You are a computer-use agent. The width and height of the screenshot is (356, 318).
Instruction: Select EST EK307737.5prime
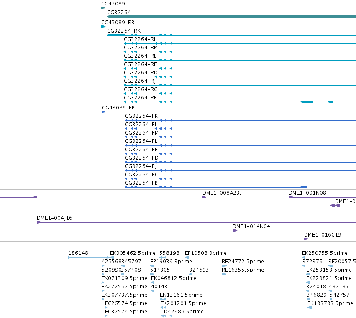click(x=124, y=295)
